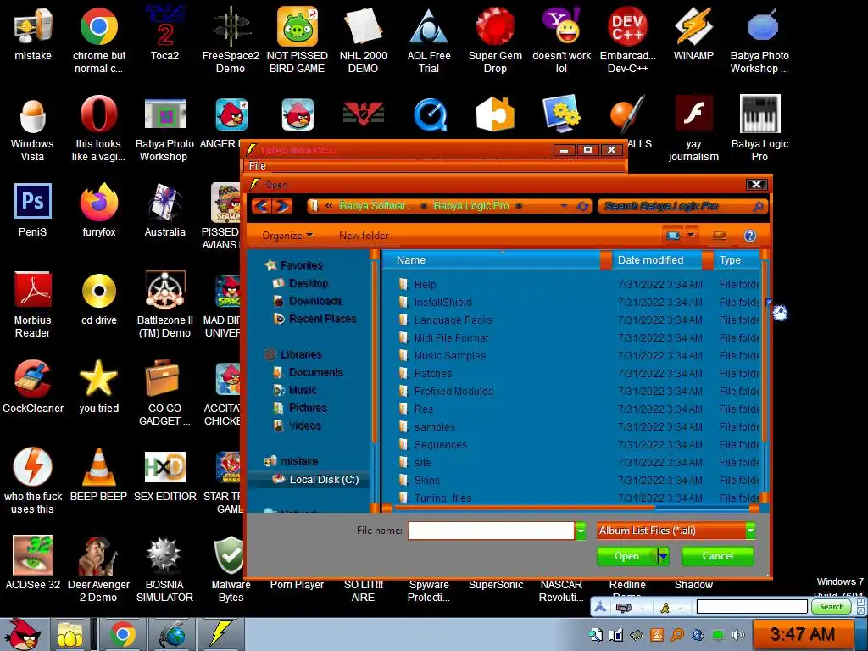Click the Deer Avenger 2 Demo icon
868x651 pixels.
(x=98, y=569)
